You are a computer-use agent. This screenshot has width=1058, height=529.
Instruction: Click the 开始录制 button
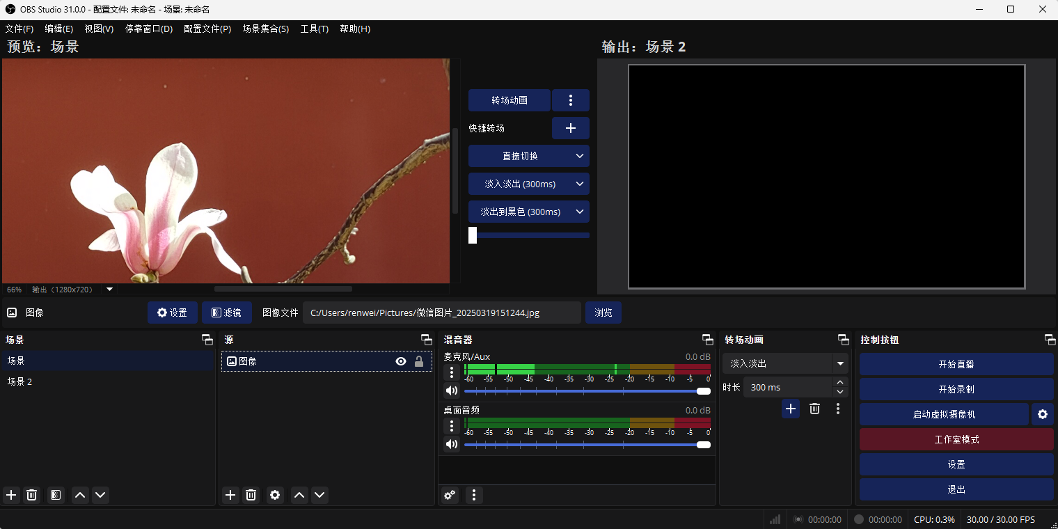point(956,389)
